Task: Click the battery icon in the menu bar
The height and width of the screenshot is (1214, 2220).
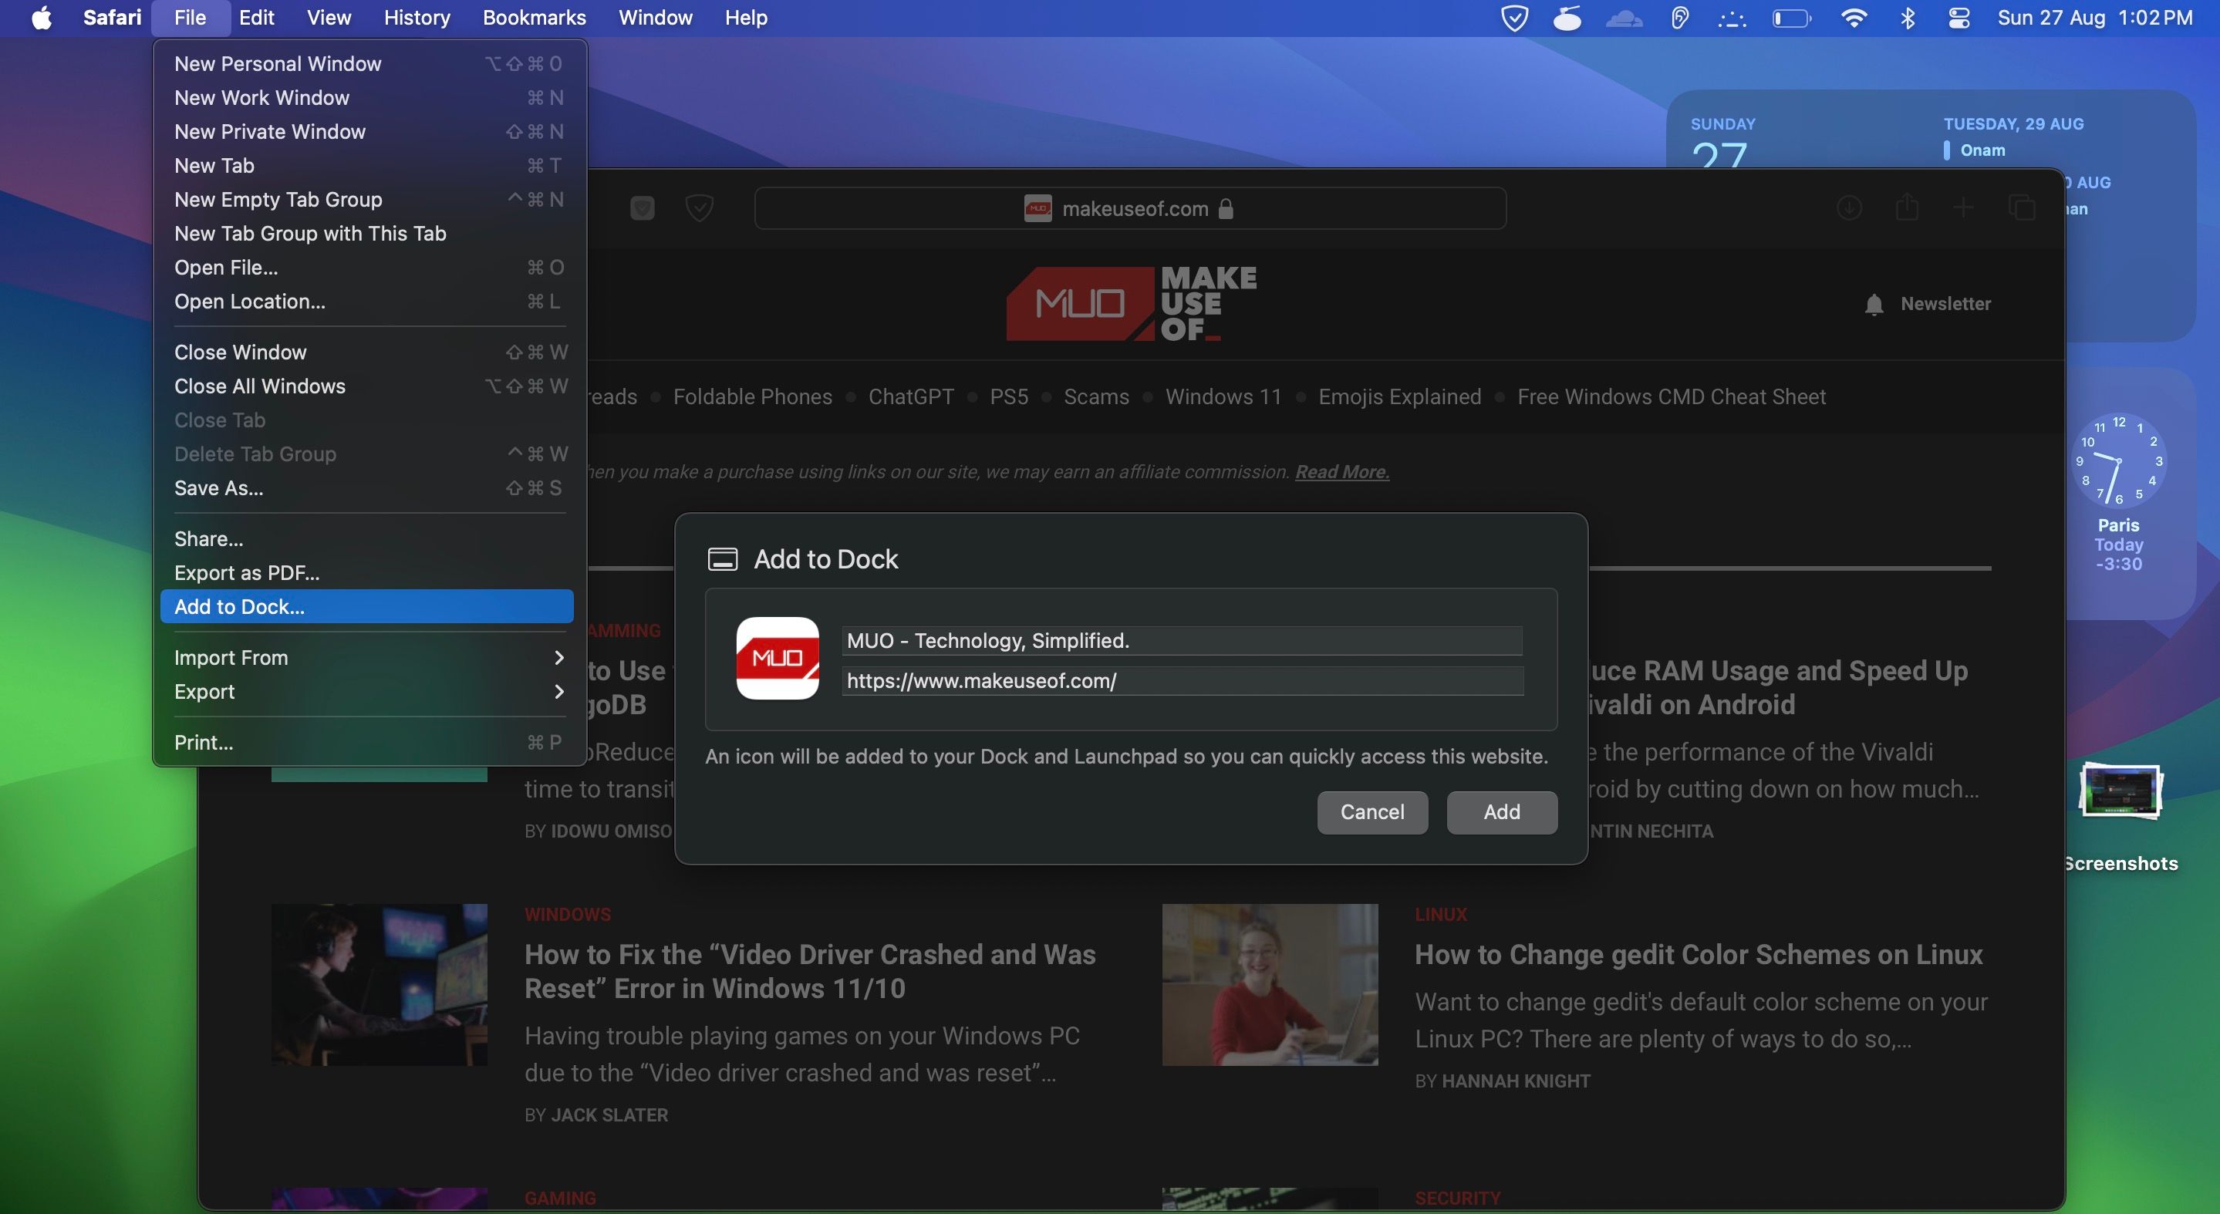Action: tap(1792, 17)
